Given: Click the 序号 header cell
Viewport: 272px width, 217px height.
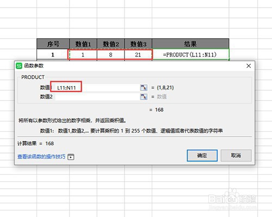Looking at the screenshot, I should (x=53, y=44).
